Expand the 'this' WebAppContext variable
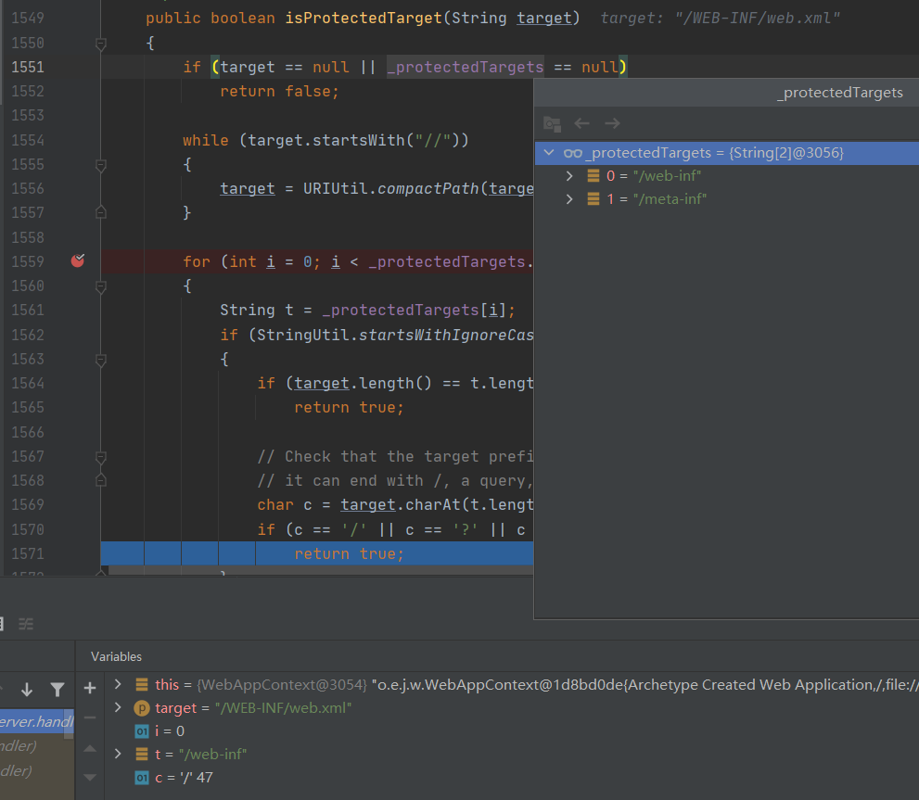919x800 pixels. point(118,684)
